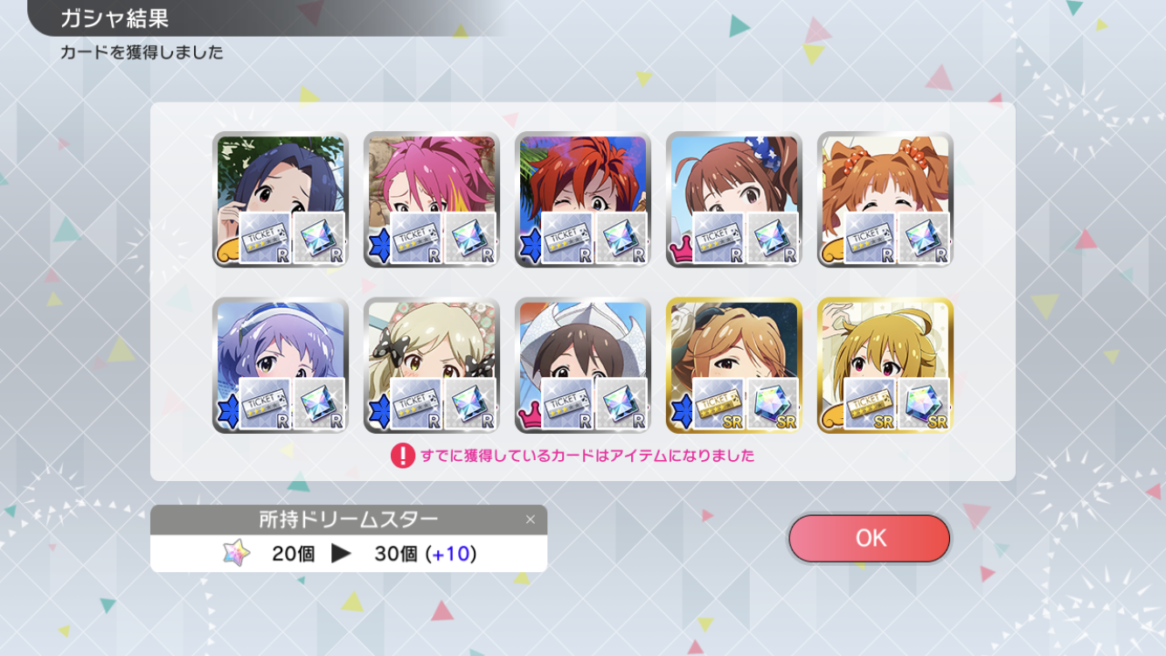Close the Dream Star count panel
The image size is (1166, 656).
pyautogui.click(x=530, y=520)
